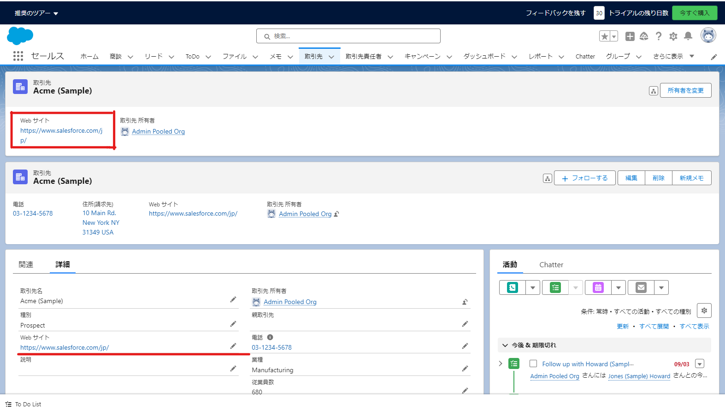Click フォローする button
The height and width of the screenshot is (410, 725).
click(585, 178)
